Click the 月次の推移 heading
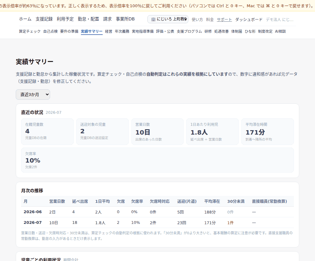The height and width of the screenshot is (261, 315). tap(32, 191)
